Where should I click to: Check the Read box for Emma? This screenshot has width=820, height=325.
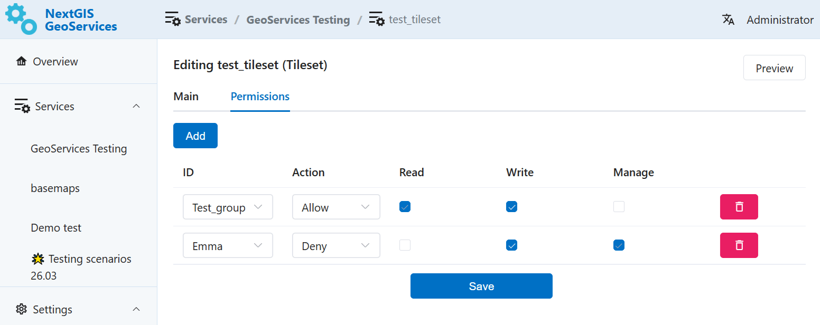click(405, 245)
